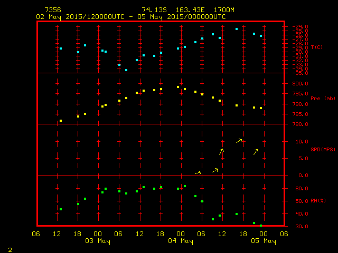
Task: Select the 03 May date label
Action: [x=98, y=241]
